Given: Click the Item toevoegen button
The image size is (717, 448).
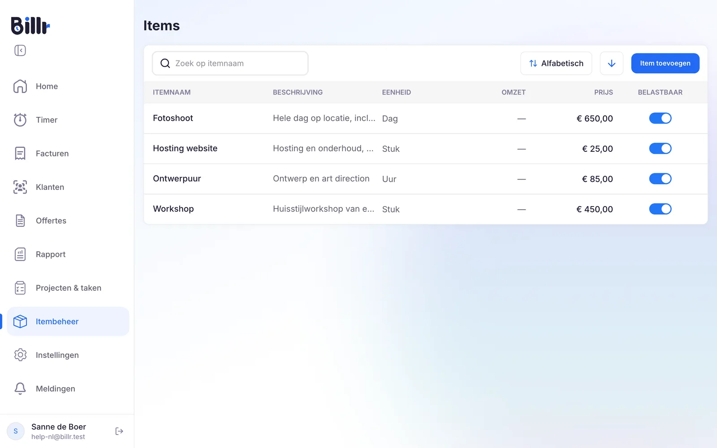Looking at the screenshot, I should click(x=665, y=63).
